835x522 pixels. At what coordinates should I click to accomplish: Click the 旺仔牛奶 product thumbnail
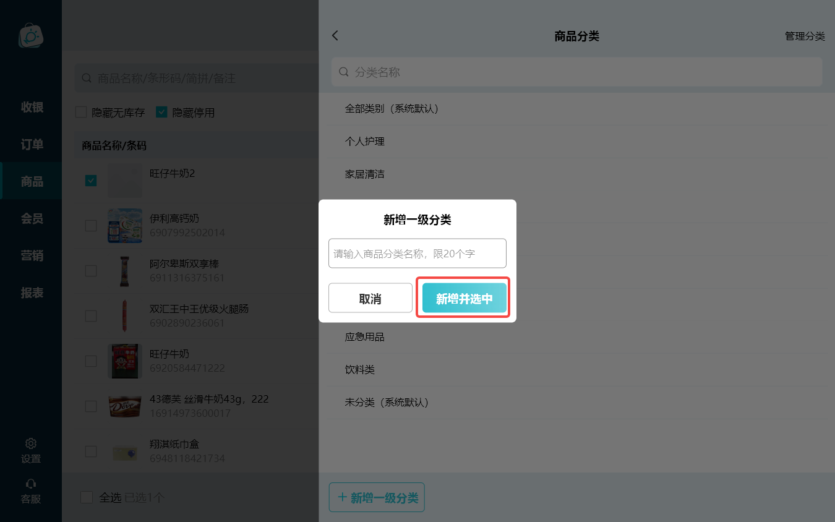(x=125, y=361)
